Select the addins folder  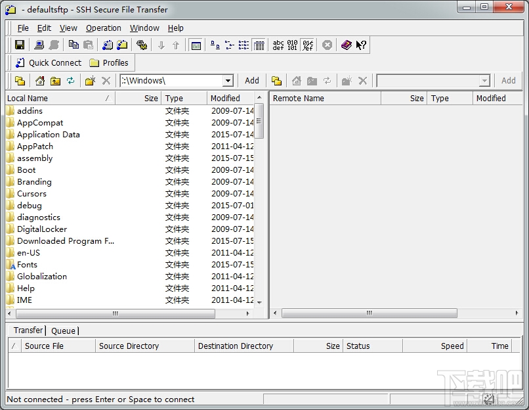[x=30, y=111]
